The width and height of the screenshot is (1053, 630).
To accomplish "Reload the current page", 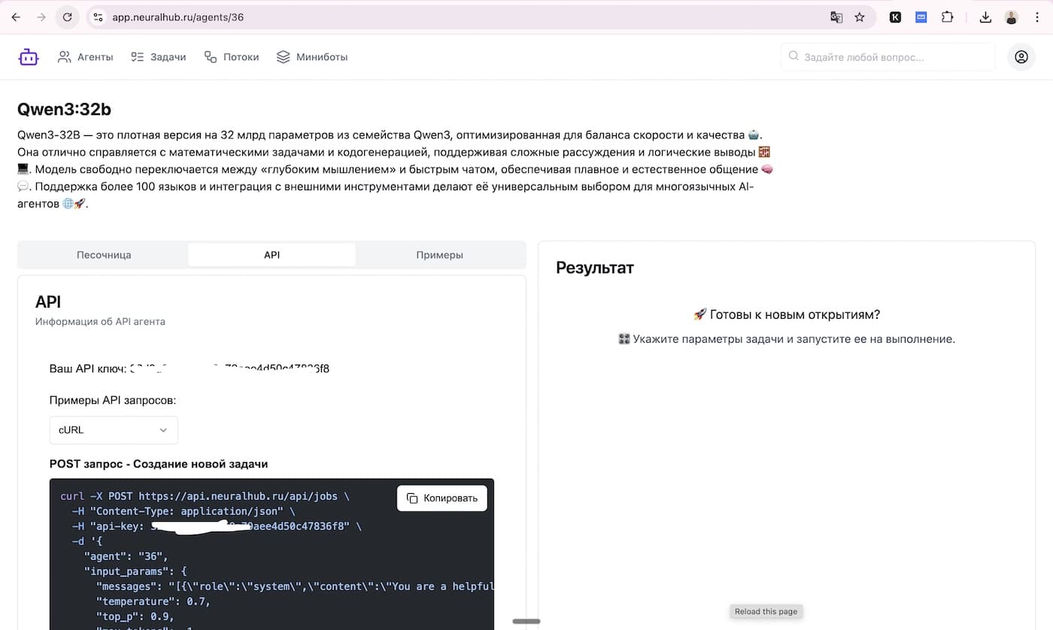I will click(x=67, y=17).
